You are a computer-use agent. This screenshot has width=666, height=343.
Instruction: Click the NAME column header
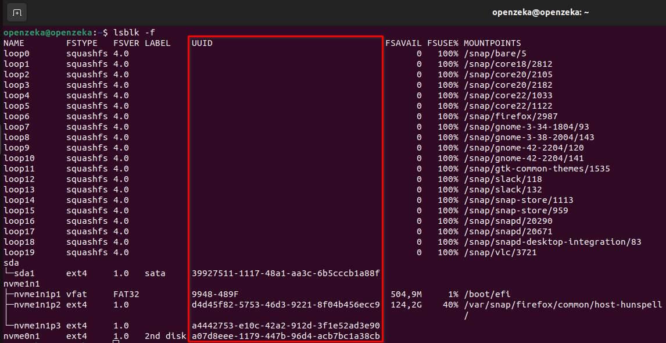(x=15, y=42)
